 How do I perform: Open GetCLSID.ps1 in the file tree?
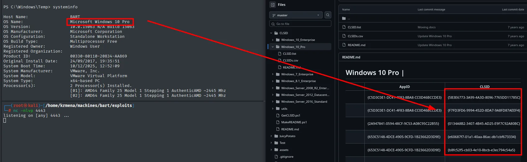pos(291,115)
